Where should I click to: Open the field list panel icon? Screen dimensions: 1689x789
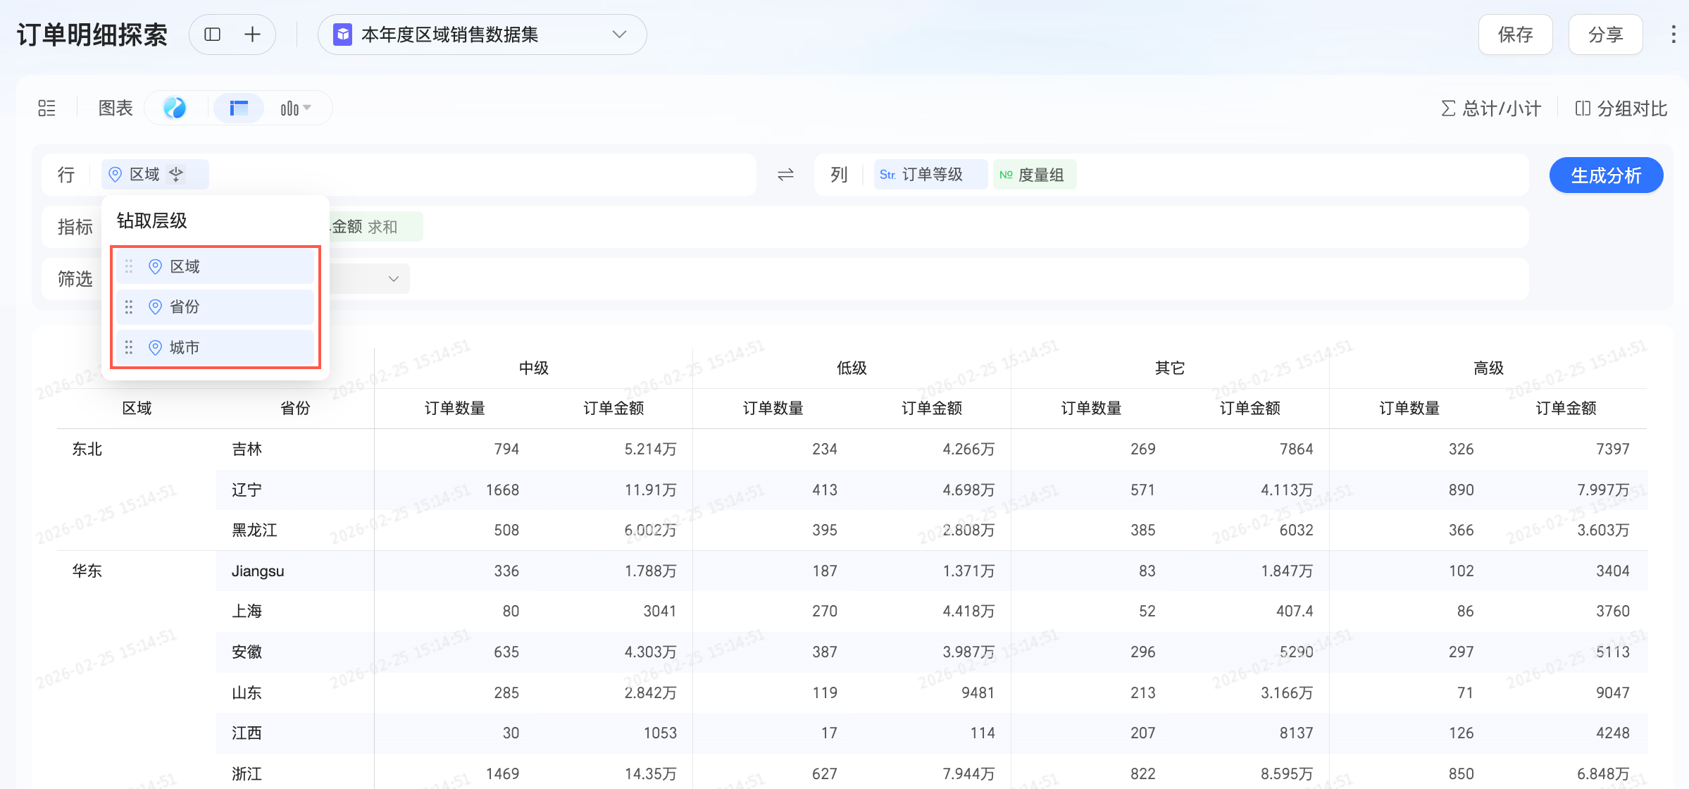click(x=46, y=108)
